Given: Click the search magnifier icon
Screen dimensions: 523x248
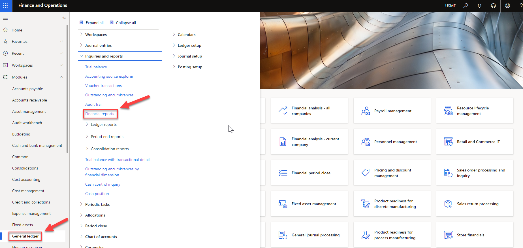Looking at the screenshot, I should pyautogui.click(x=466, y=6).
